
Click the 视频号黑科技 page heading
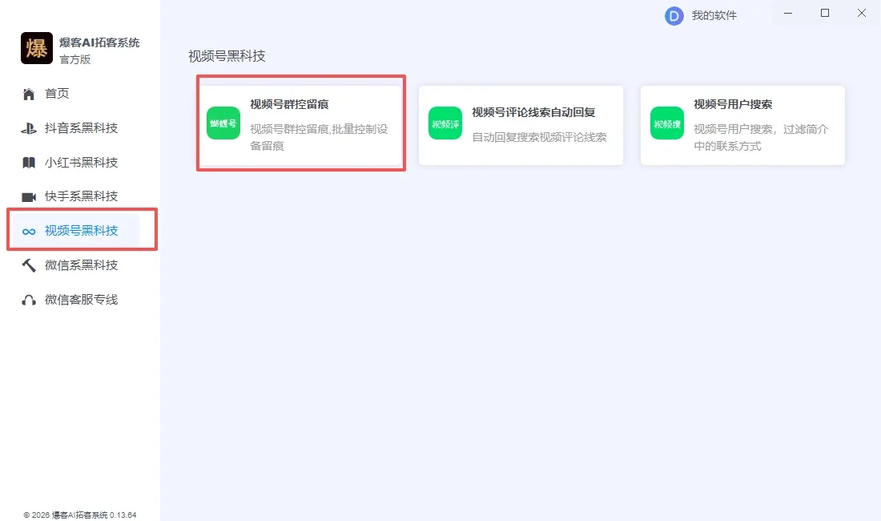tap(227, 56)
